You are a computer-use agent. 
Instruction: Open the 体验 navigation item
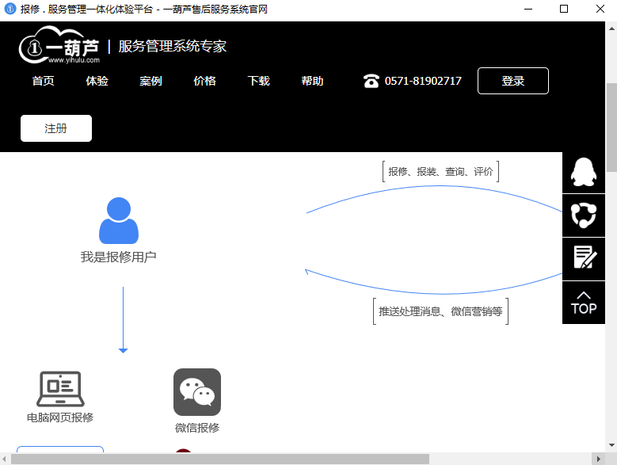coord(97,81)
